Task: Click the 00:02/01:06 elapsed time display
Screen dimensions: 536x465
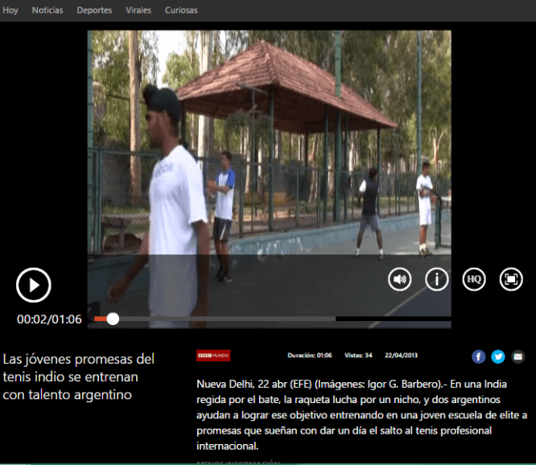Action: tap(49, 319)
